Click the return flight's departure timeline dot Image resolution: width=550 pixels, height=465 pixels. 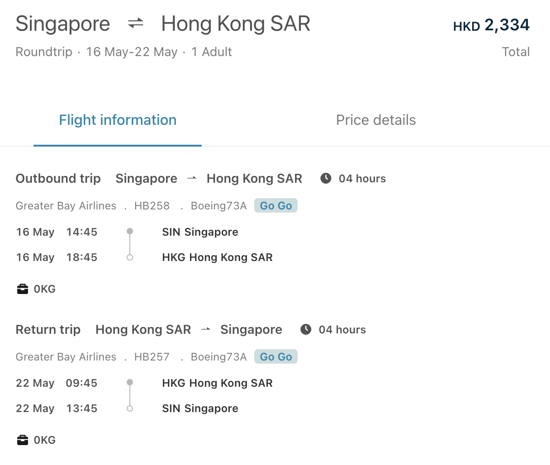pyautogui.click(x=130, y=381)
